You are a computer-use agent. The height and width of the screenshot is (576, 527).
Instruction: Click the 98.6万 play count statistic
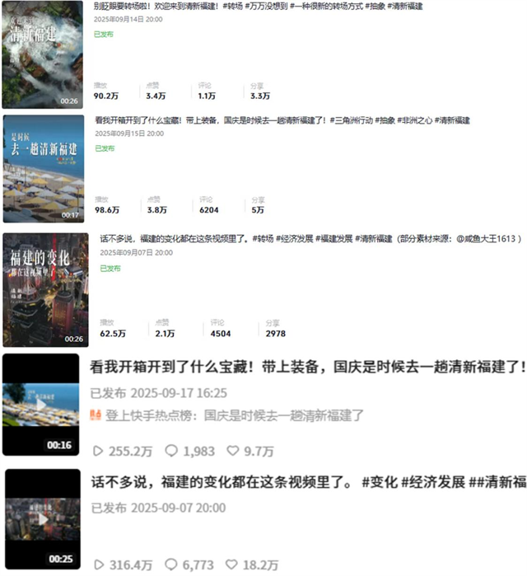coord(107,210)
